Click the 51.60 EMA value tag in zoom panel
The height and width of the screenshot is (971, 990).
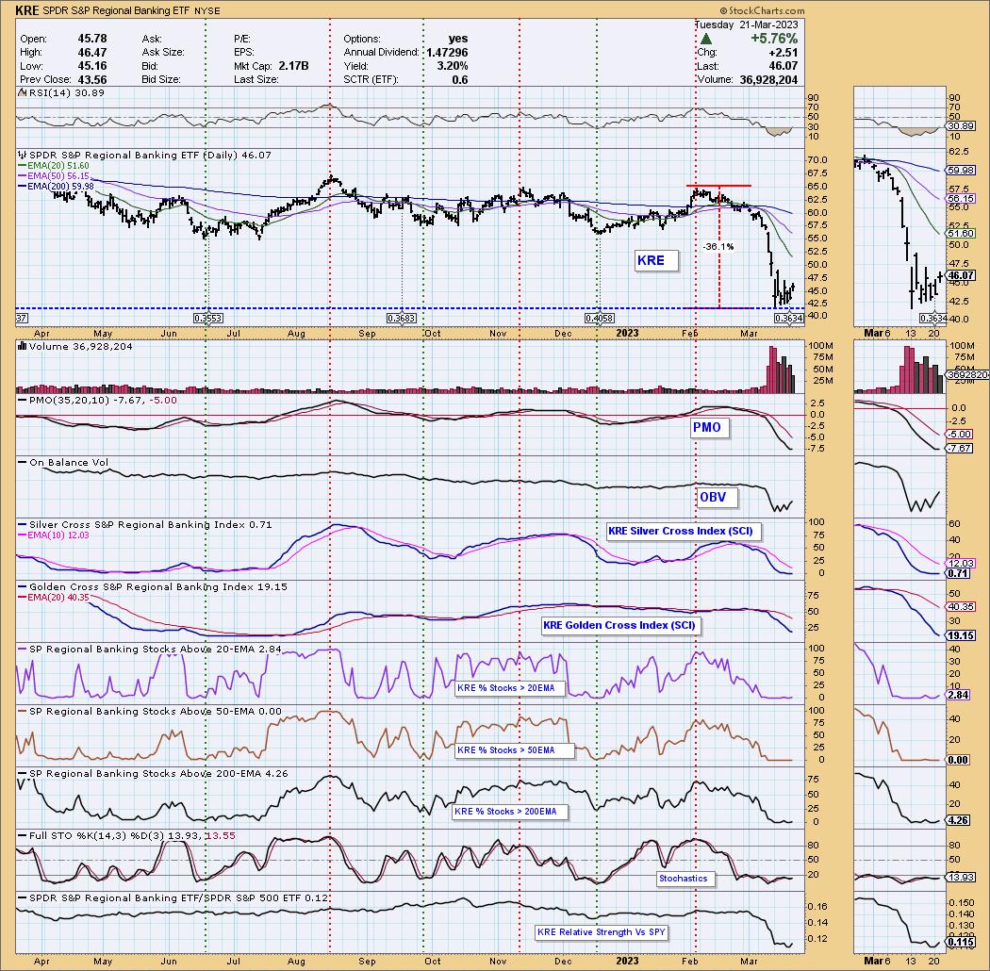point(961,234)
